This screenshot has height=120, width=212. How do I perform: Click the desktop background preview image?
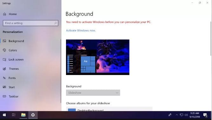click(x=98, y=57)
